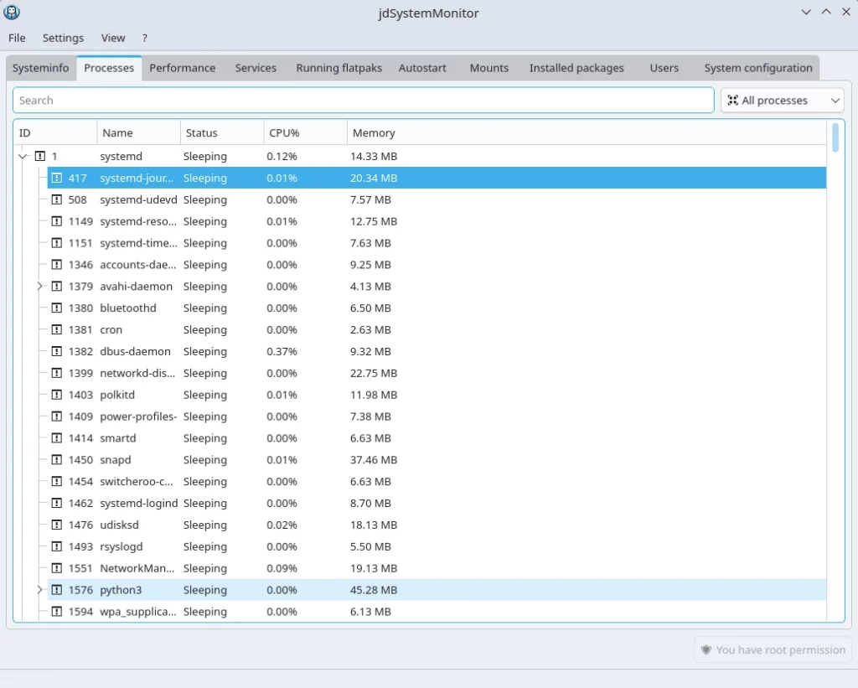Click the icon next to polkitd
The width and height of the screenshot is (858, 688).
[x=57, y=395]
